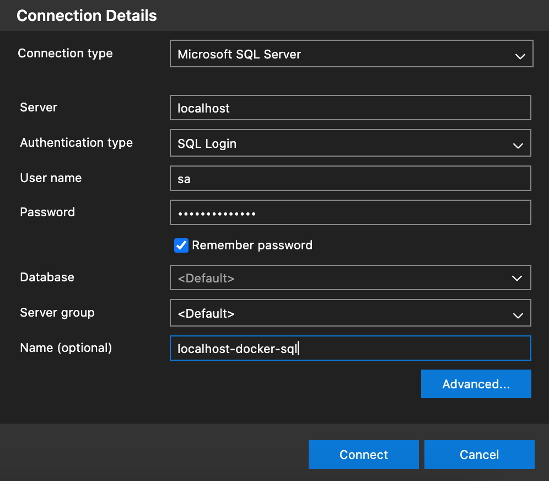Click the Server field containing localhost
The height and width of the screenshot is (481, 549).
350,108
